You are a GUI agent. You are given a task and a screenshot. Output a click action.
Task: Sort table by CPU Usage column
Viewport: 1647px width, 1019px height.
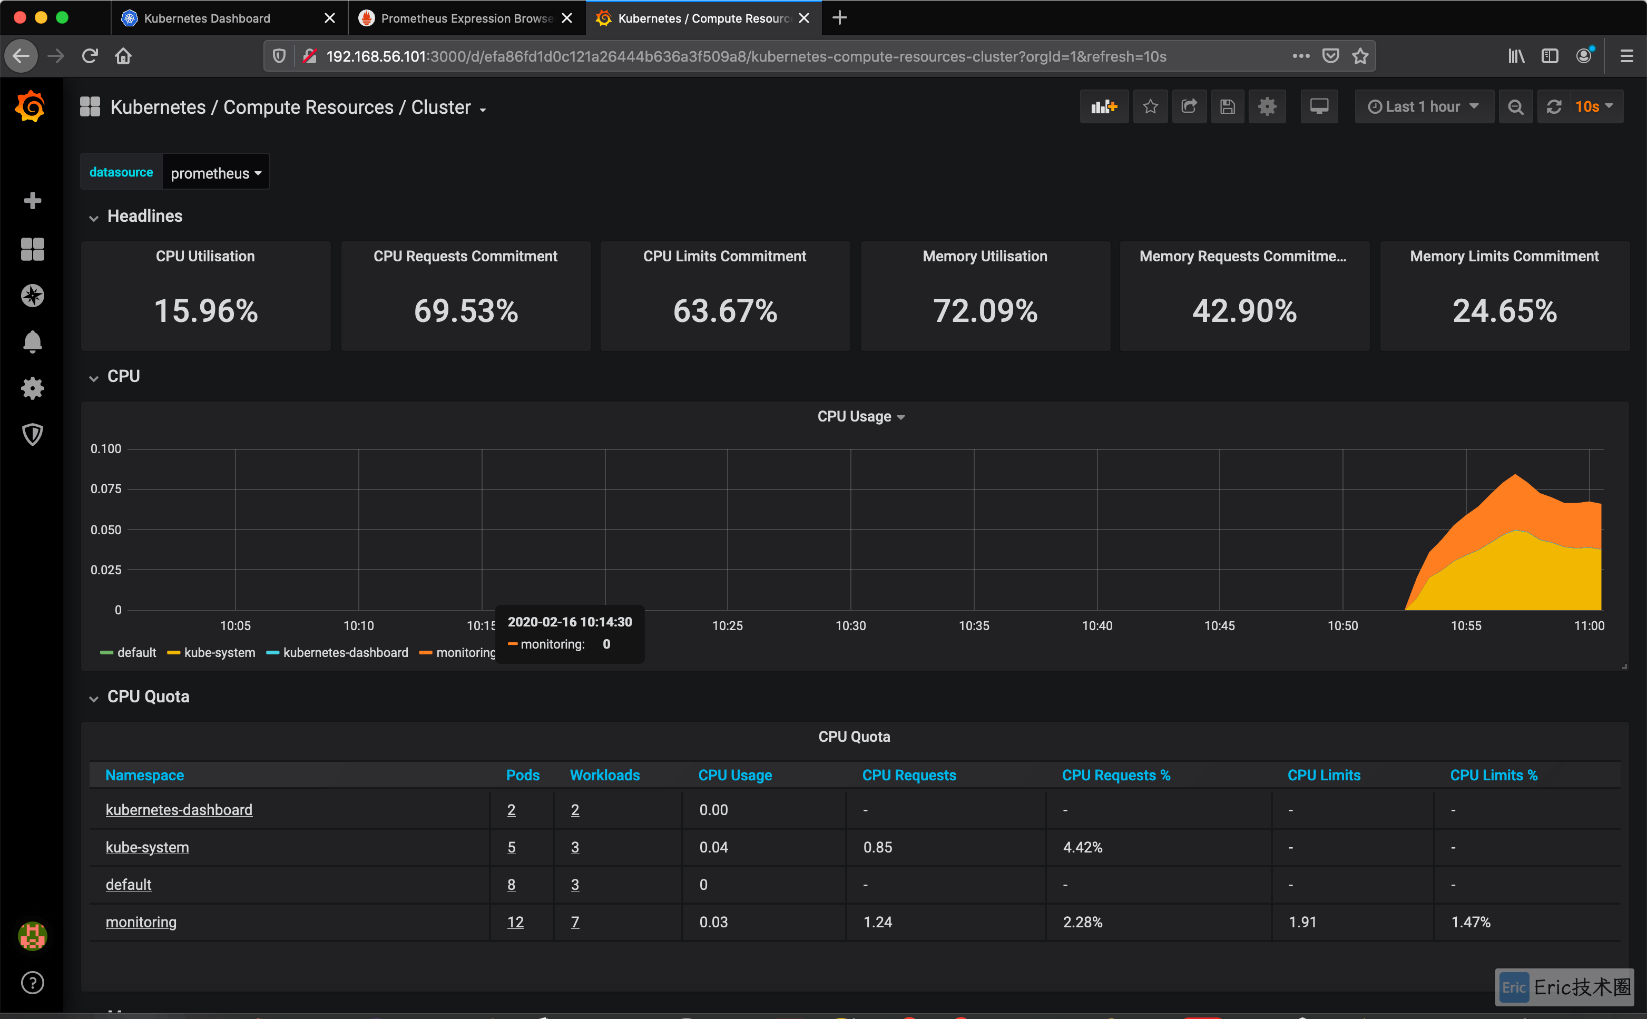pyautogui.click(x=735, y=775)
